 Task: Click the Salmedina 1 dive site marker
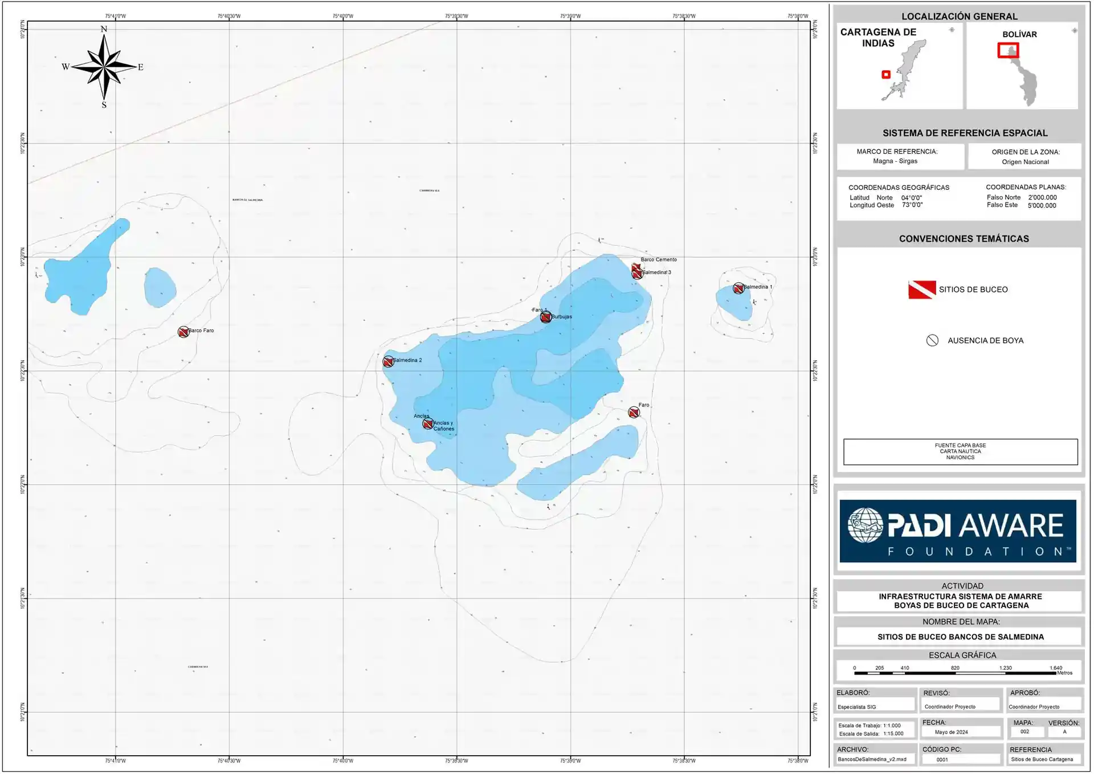click(738, 288)
